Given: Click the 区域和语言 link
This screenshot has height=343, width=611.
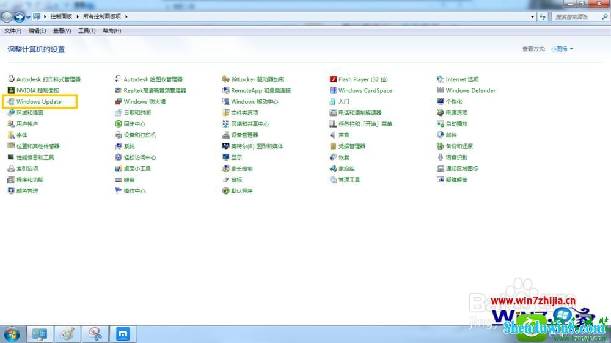Looking at the screenshot, I should [30, 113].
